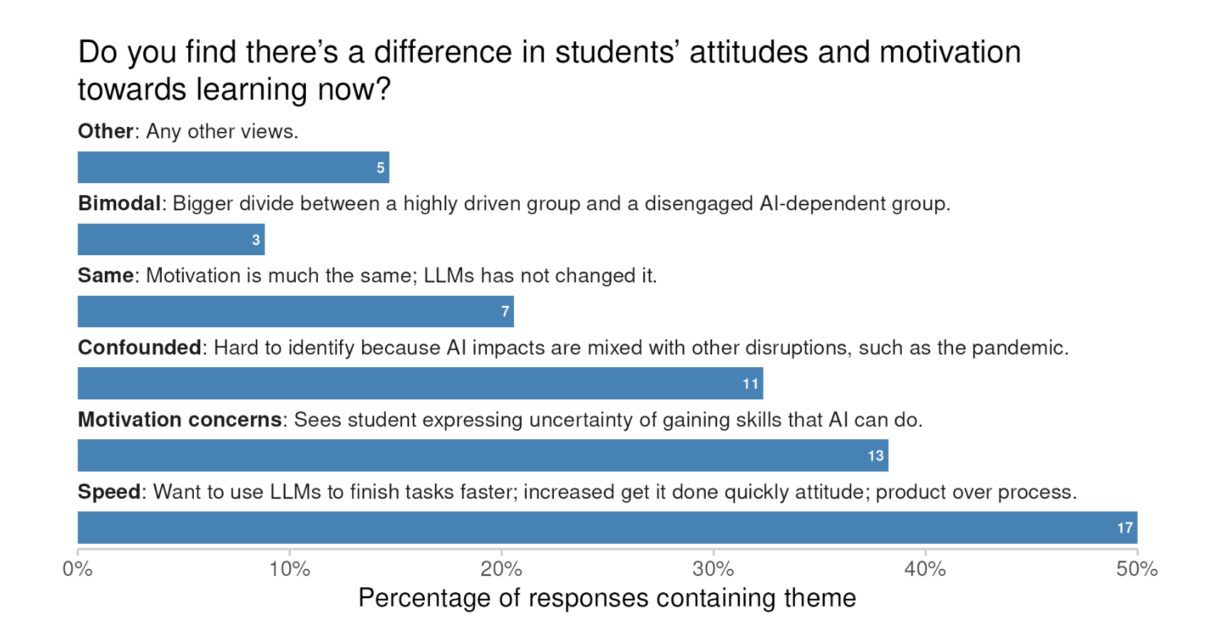Click the 'Bimodal' theme description
Image resolution: width=1219 pixels, height=638 pixels.
tap(513, 204)
